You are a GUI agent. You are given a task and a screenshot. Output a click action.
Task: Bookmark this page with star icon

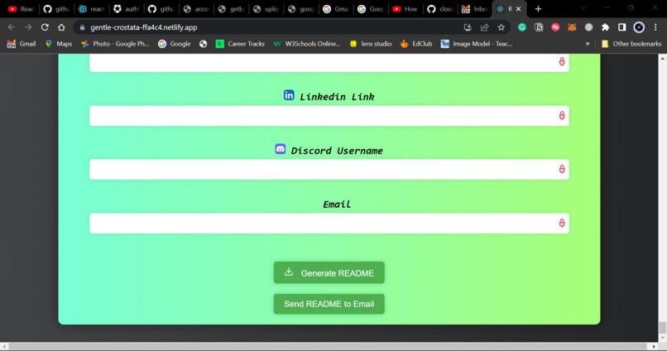tap(501, 27)
